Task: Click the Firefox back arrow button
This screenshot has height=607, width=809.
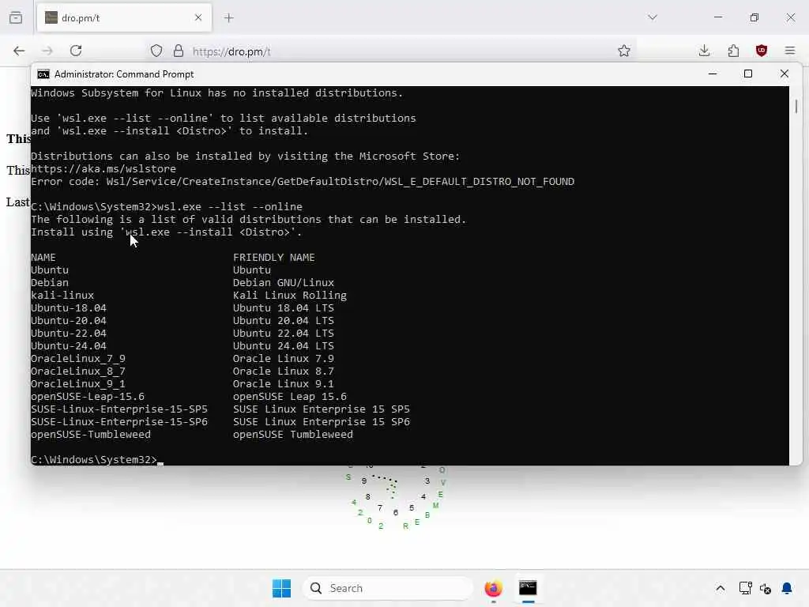Action: 19,51
